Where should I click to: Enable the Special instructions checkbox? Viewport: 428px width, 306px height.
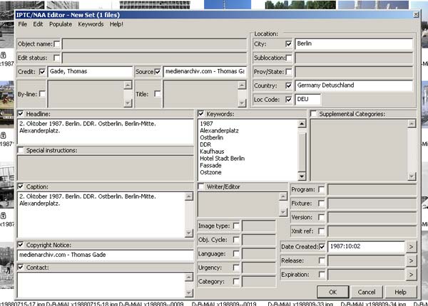21,150
